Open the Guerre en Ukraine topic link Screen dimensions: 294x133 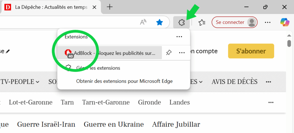pos(114,124)
